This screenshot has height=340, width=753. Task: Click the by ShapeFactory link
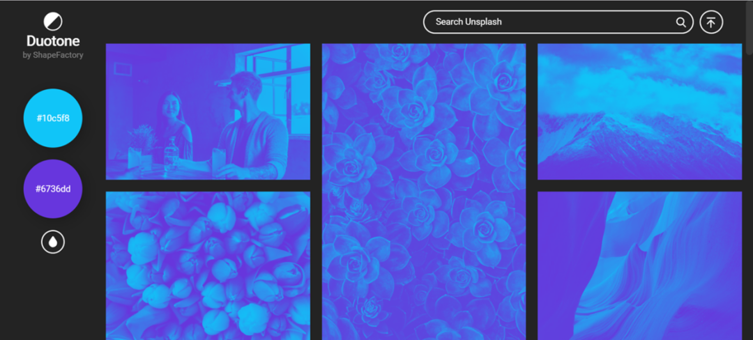pyautogui.click(x=53, y=55)
